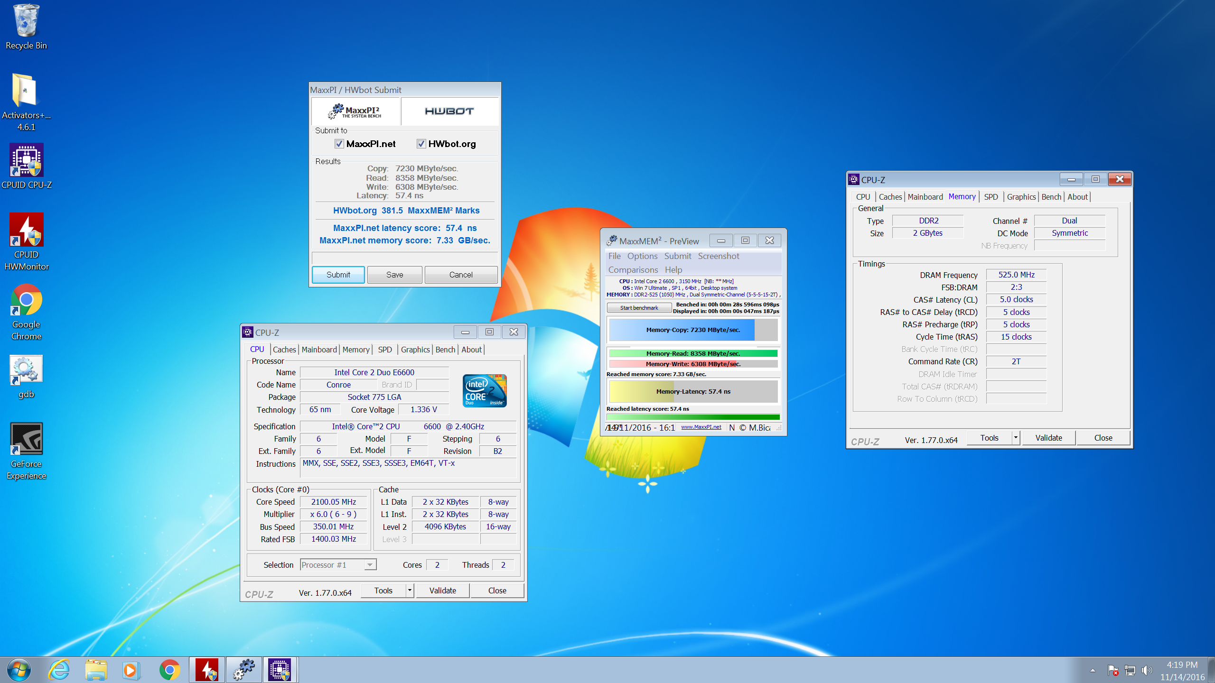Click the volume speaker tray icon
Image resolution: width=1215 pixels, height=683 pixels.
[x=1147, y=670]
